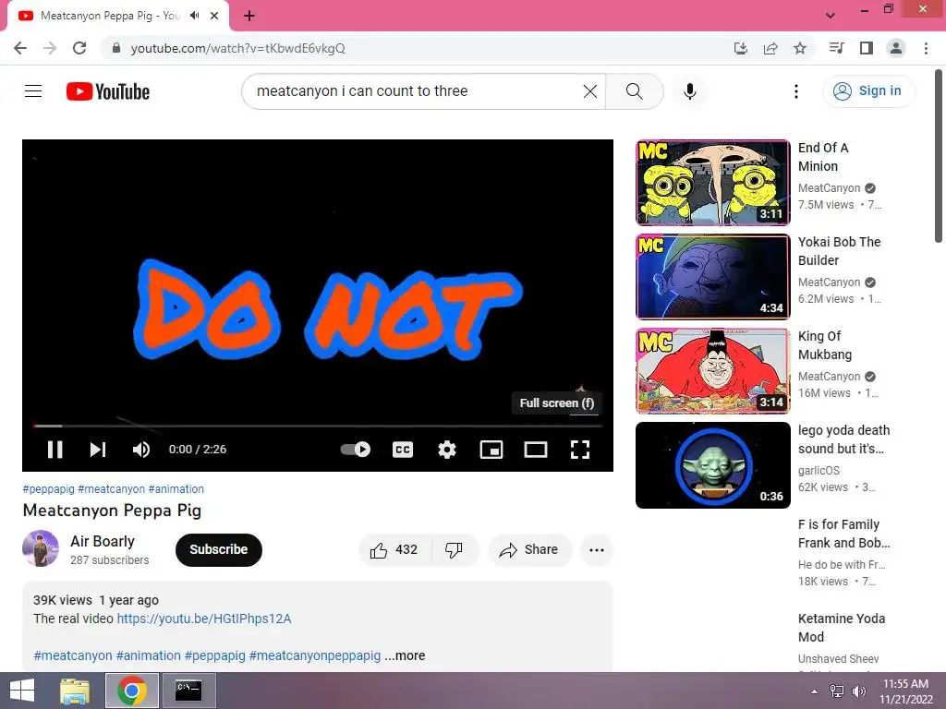Close the Meatcanyon Peppa Pig tab
Screen dimensions: 946x709
214,16
